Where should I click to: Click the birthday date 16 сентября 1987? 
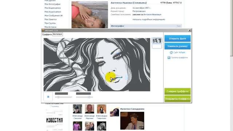[x=141, y=8]
